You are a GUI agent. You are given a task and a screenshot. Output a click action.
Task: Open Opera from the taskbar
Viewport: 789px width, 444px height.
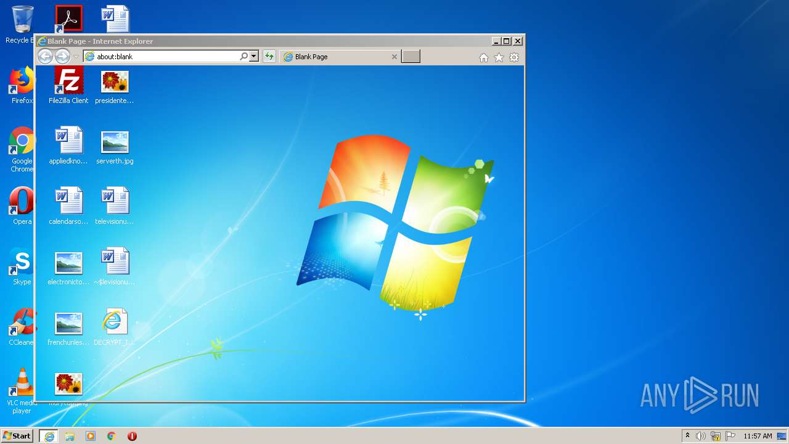click(x=132, y=436)
